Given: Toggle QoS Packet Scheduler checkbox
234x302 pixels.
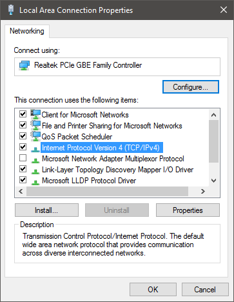Looking at the screenshot, I should click(x=23, y=136).
